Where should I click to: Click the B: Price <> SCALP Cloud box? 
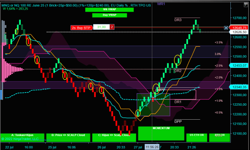[68, 138]
